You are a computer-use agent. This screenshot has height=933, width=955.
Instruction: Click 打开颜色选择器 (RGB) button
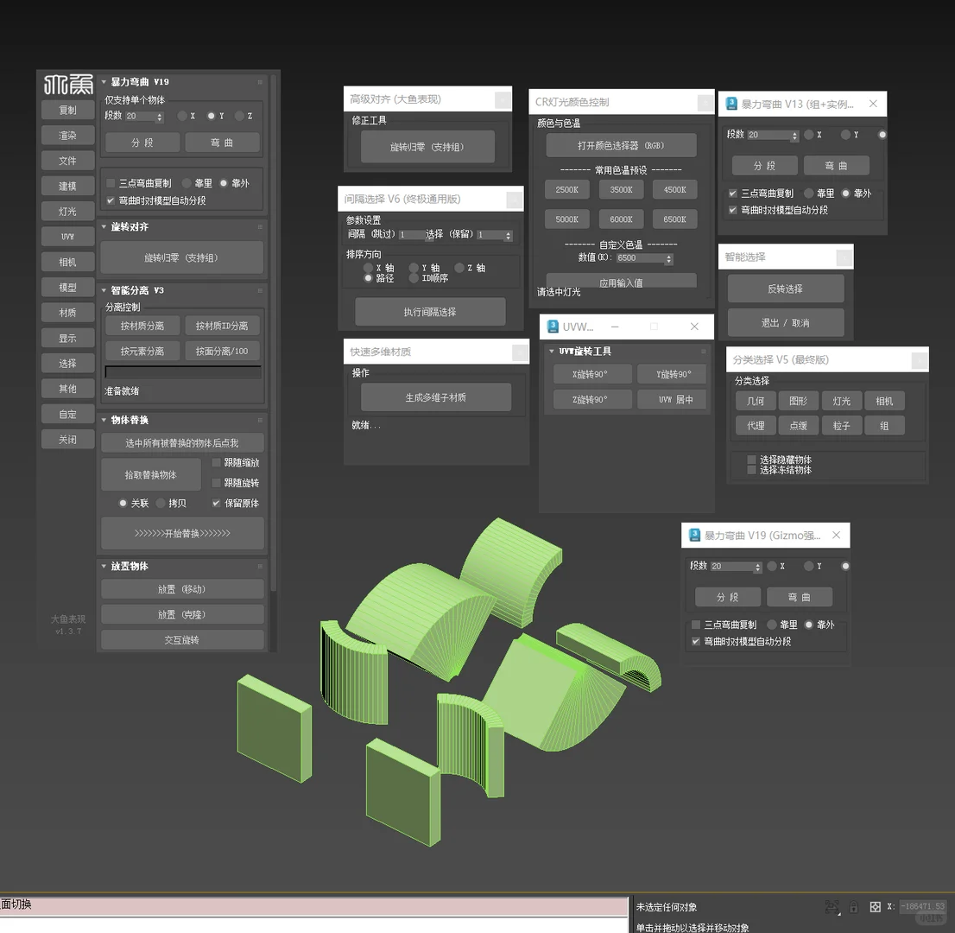[620, 144]
